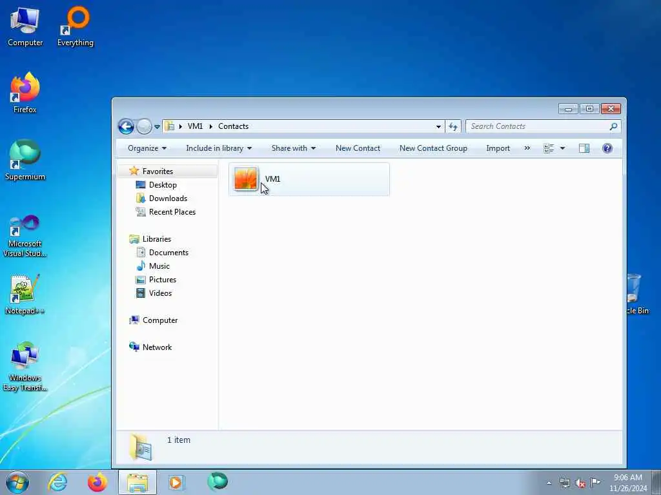
Task: Click the Forward navigation arrow button
Action: [144, 126]
